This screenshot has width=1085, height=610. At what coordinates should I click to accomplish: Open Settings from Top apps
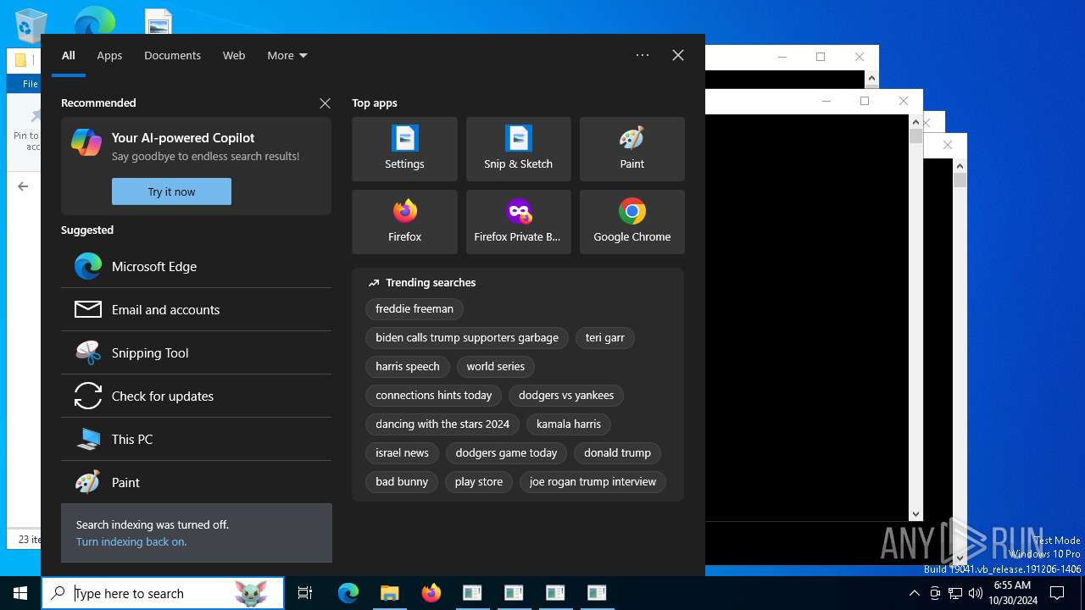coord(404,149)
